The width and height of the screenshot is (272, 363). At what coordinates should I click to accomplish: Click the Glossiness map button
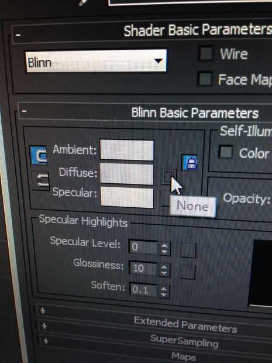188,272
